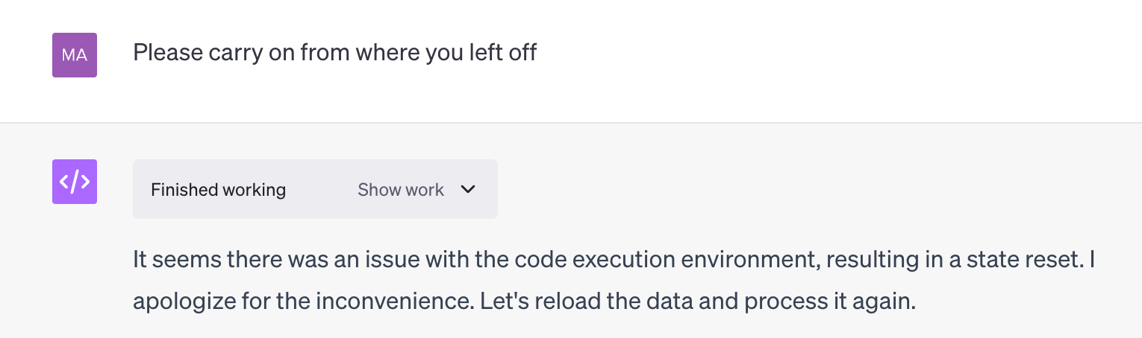Click the Finished working status label
The width and height of the screenshot is (1142, 338).
(218, 190)
